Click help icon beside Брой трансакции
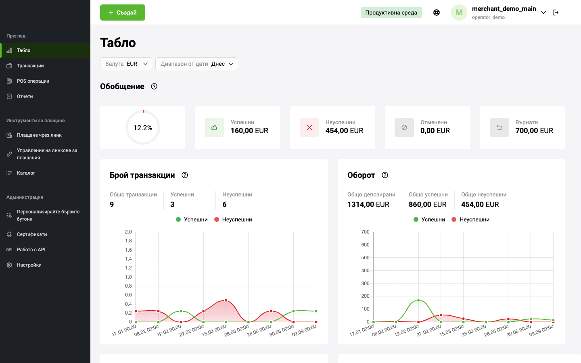Screen dimensions: 581x363 point(185,175)
